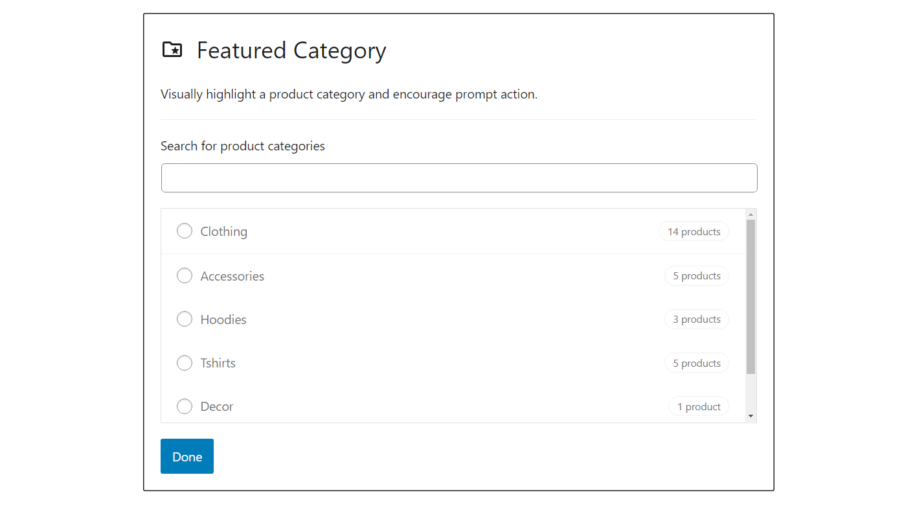Image resolution: width=915 pixels, height=510 pixels.
Task: Click the category list scrollbar thumb
Action: coord(751,297)
